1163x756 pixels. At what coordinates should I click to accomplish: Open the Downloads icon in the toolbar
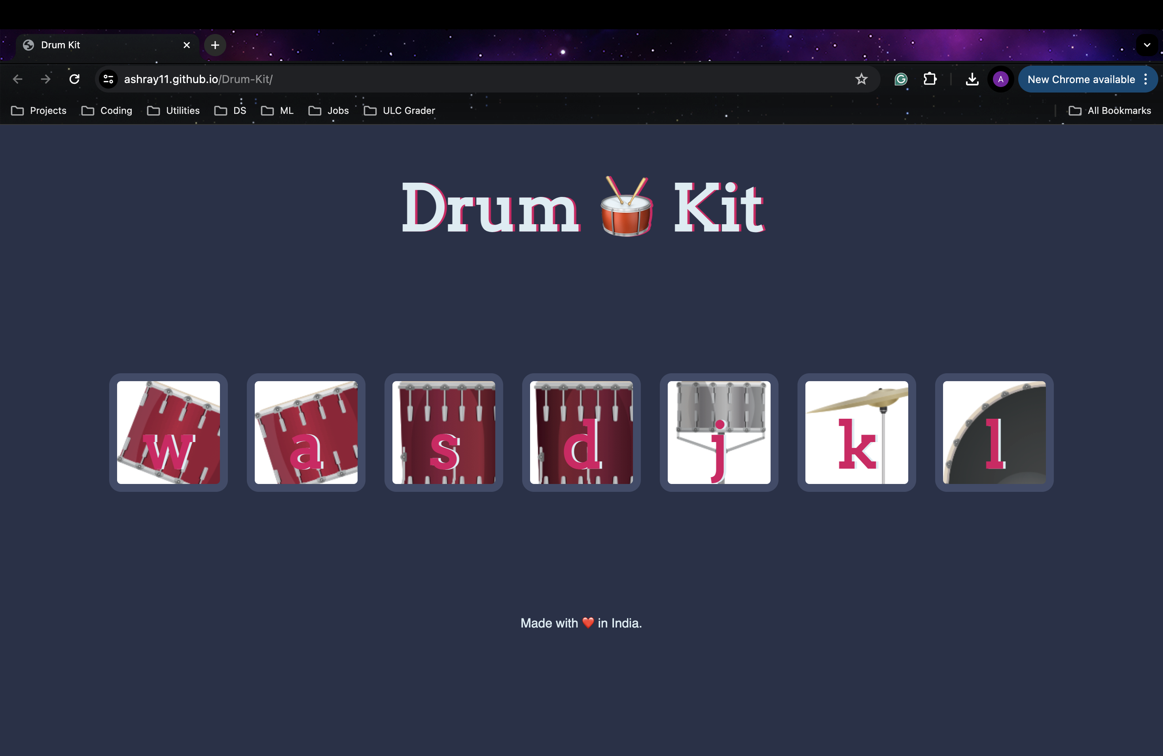click(972, 79)
